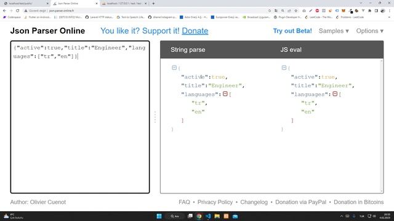Open a new browser tab
The image size is (394, 221).
point(153,4)
